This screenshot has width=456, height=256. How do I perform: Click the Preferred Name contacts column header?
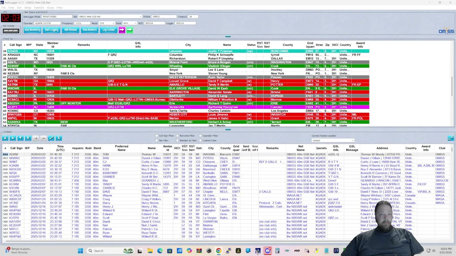coord(121,148)
